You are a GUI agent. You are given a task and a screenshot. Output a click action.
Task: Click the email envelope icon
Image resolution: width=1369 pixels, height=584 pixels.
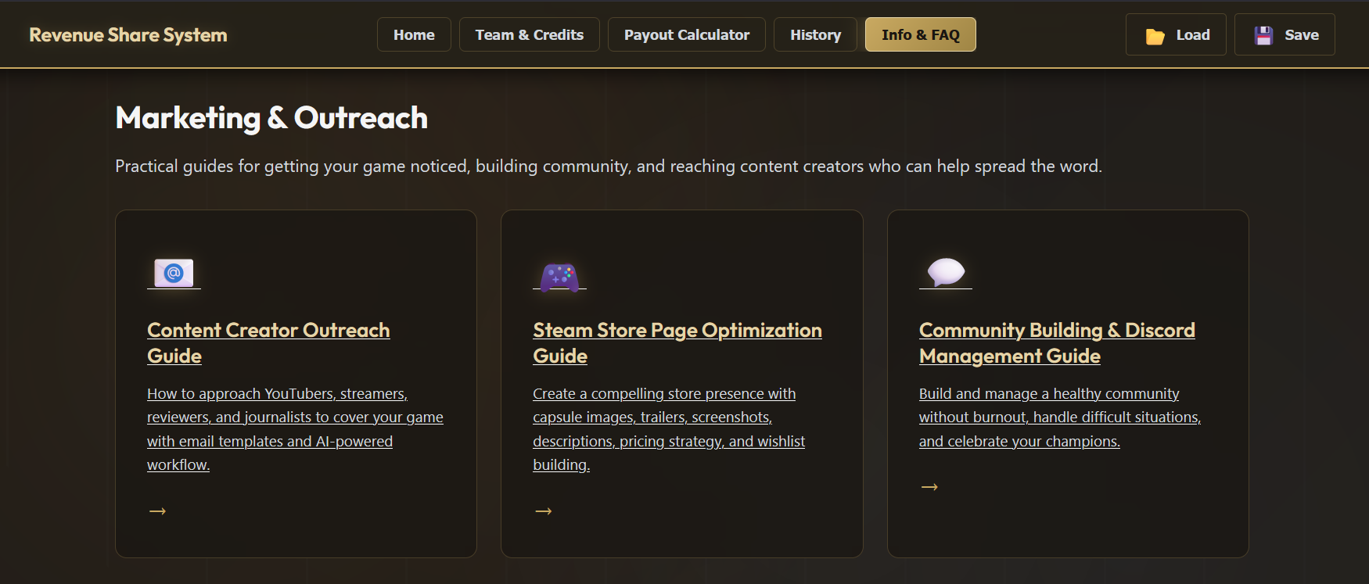174,273
